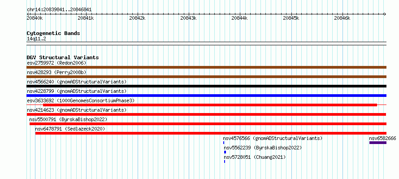Click the esv2759972 (Redon2006) variant label

[x=56, y=63]
